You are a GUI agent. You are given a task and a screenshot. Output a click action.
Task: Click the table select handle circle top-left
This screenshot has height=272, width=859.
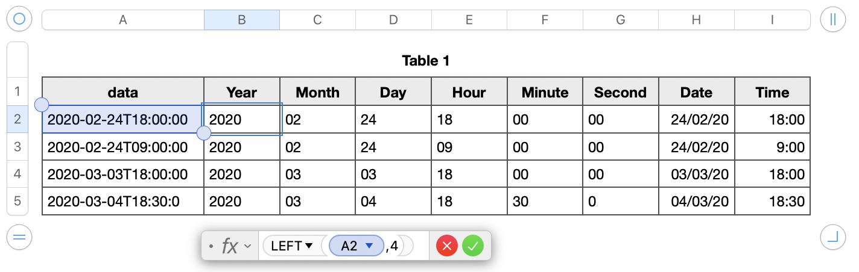click(x=19, y=20)
